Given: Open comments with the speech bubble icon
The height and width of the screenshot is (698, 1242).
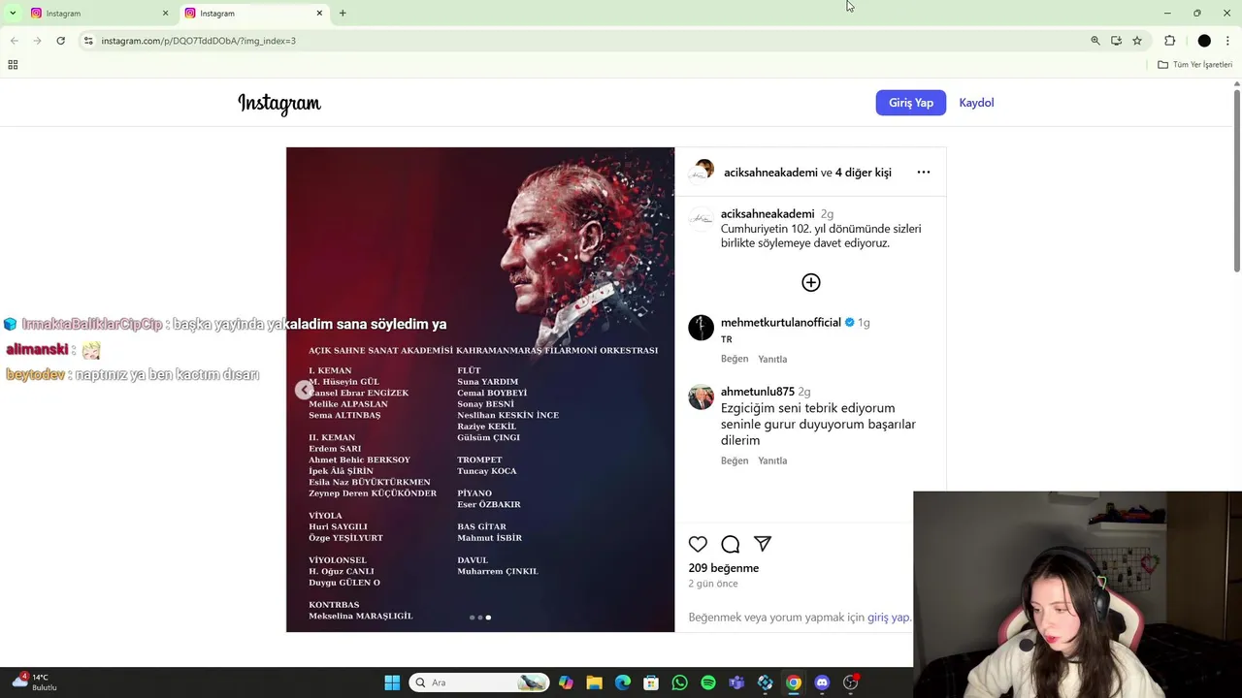Looking at the screenshot, I should pos(731,544).
